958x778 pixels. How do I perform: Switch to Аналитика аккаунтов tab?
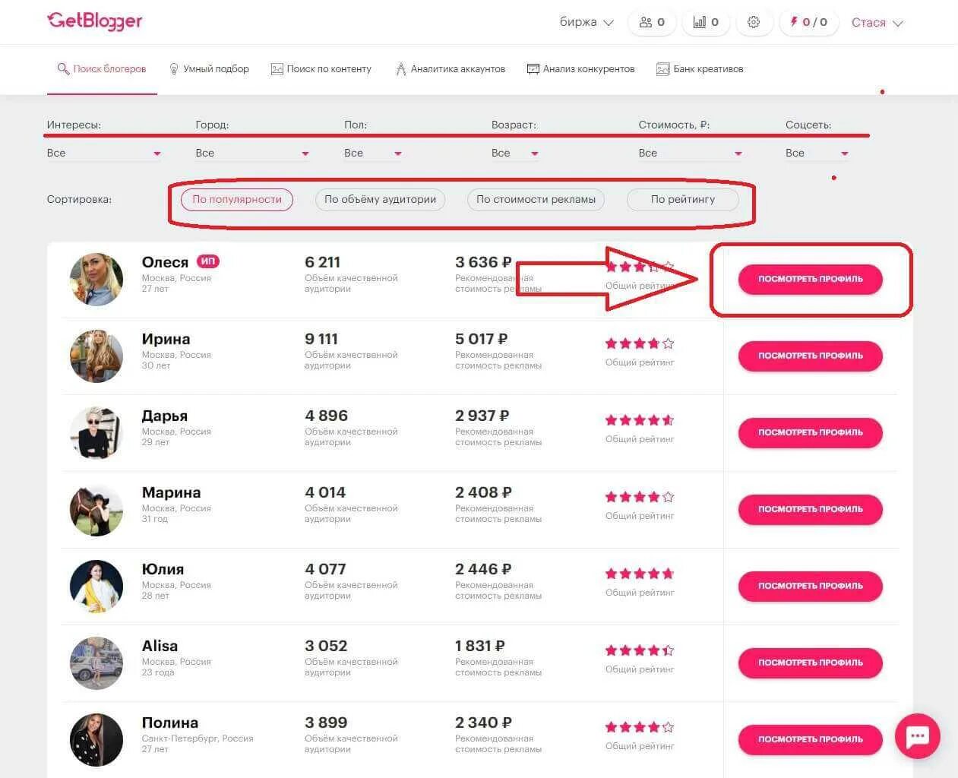tap(451, 69)
